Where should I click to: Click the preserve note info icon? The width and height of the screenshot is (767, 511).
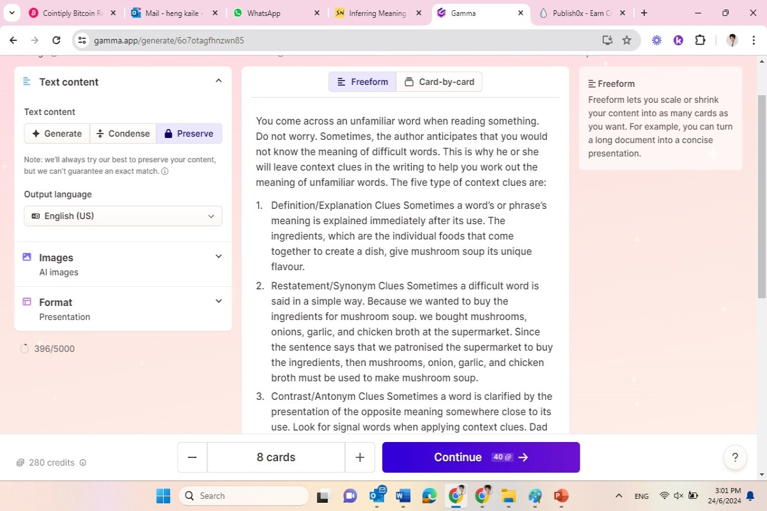point(165,171)
